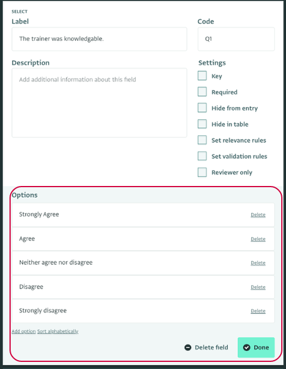Enable the Key checkbox
Image resolution: width=286 pixels, height=369 pixels.
pyautogui.click(x=202, y=76)
